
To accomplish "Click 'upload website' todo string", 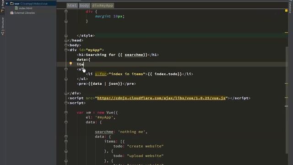I will coord(146,156).
